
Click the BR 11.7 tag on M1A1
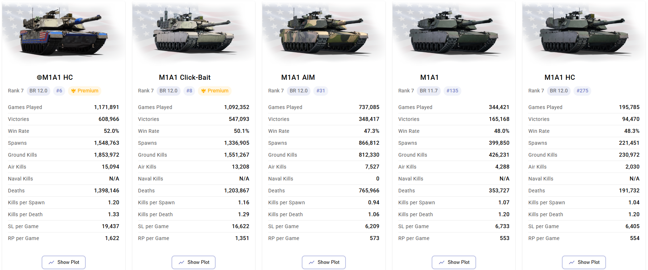[x=429, y=91]
